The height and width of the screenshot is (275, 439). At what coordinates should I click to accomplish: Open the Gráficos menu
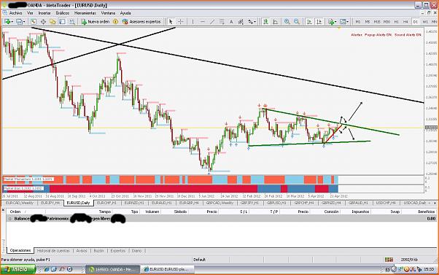click(63, 13)
